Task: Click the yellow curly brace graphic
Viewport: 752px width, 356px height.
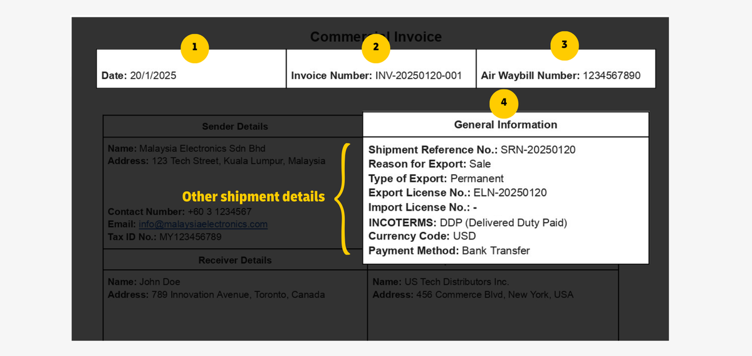Action: click(343, 199)
